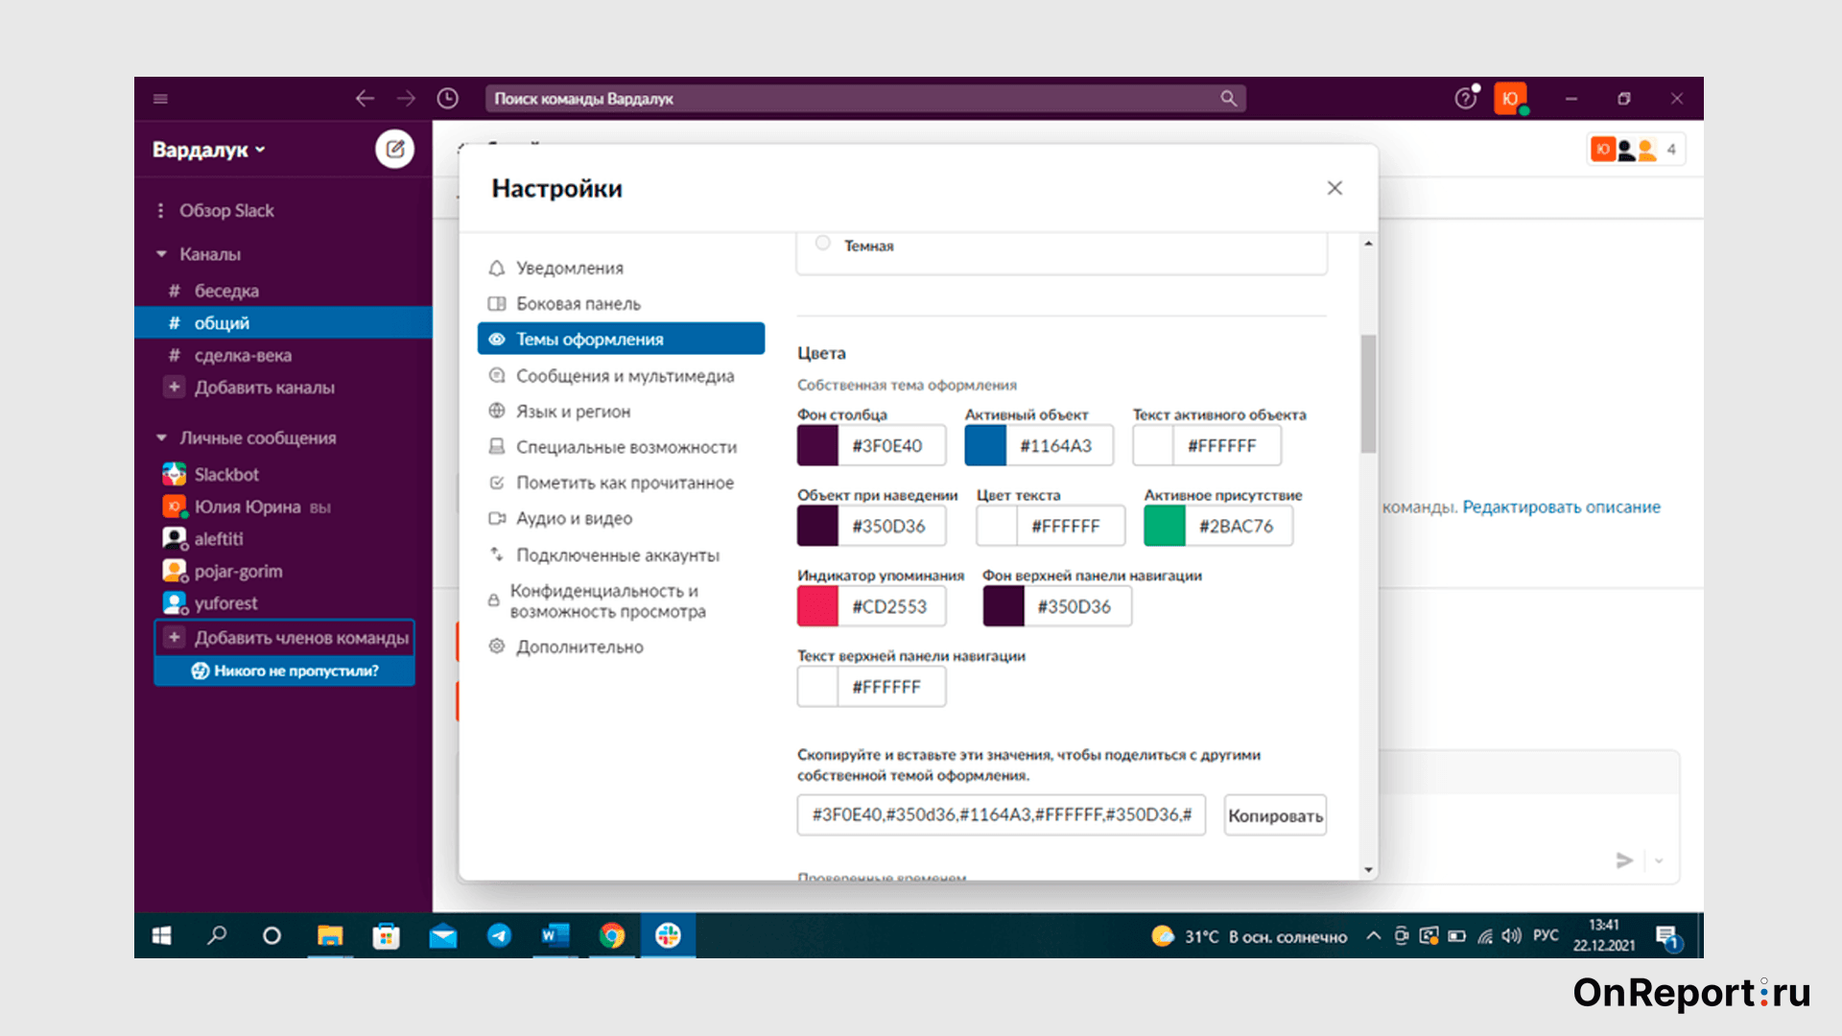Open the Обзор Slack three-dot item
1842x1036 pixels.
click(160, 210)
